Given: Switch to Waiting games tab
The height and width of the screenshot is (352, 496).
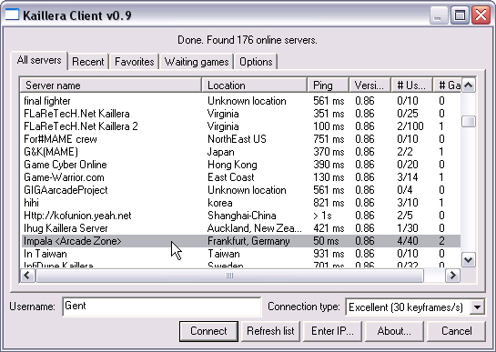Looking at the screenshot, I should [197, 62].
